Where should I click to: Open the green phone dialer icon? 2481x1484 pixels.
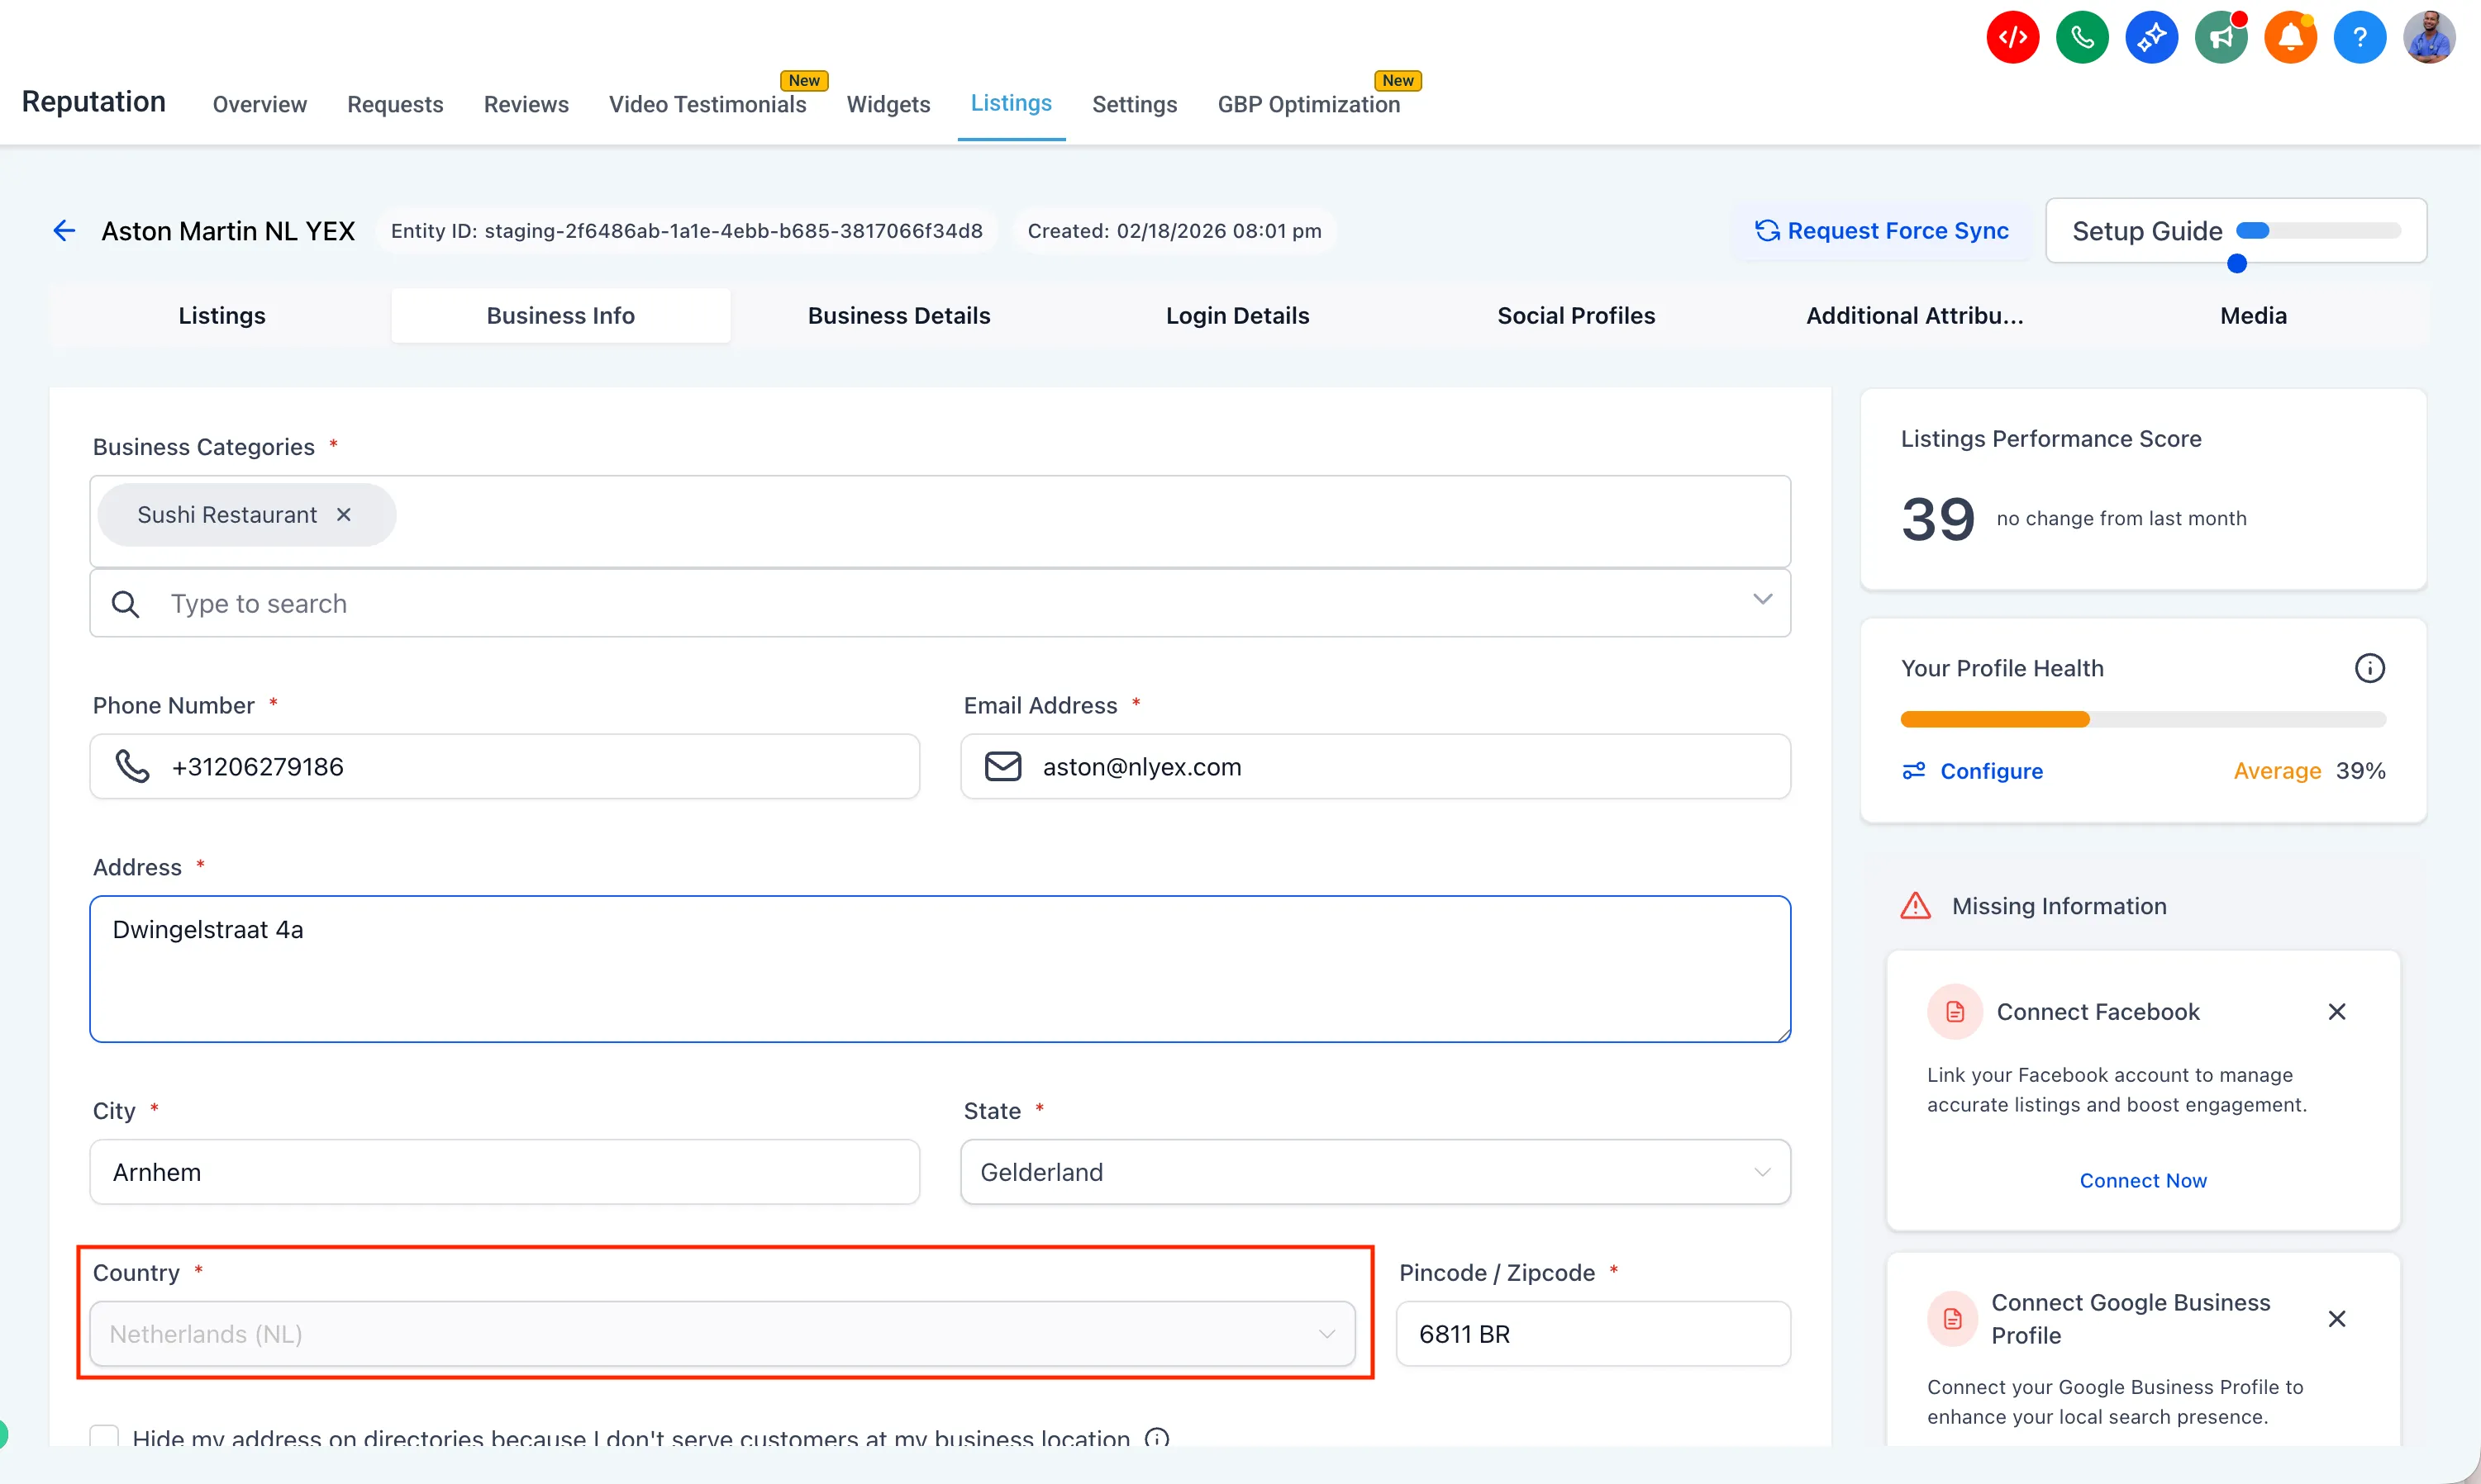coord(2082,38)
